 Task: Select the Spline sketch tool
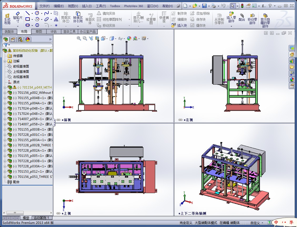[46, 13]
